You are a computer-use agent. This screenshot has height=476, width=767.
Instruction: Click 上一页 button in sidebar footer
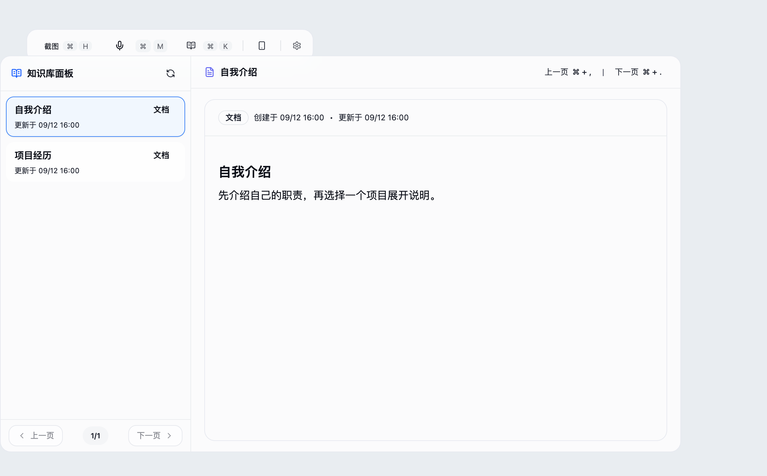[x=36, y=436]
